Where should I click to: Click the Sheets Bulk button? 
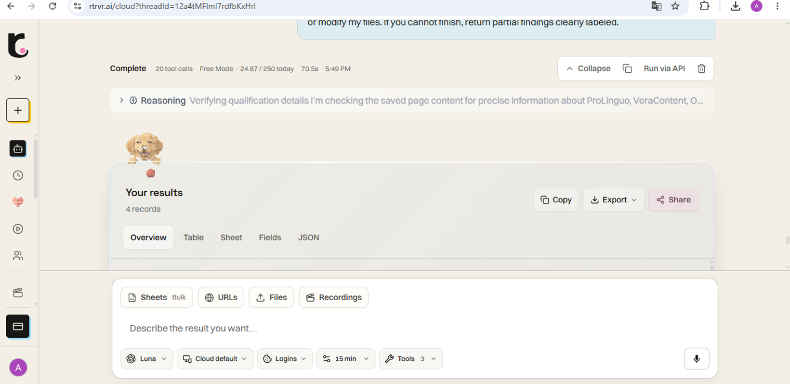pyautogui.click(x=157, y=297)
